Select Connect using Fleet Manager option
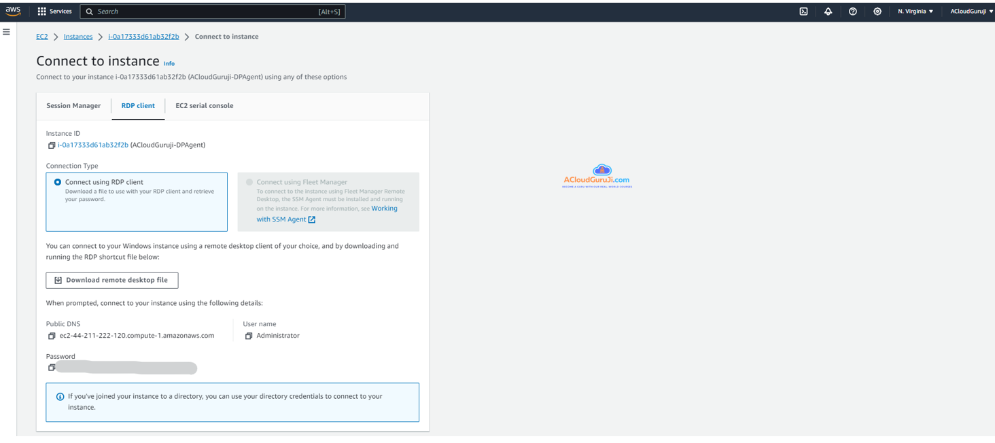Viewport: 995px width, 443px height. click(249, 182)
